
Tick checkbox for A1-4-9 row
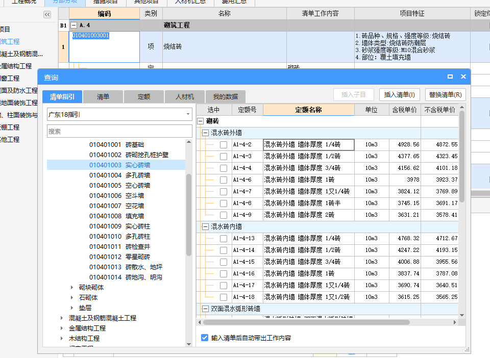pyautogui.click(x=224, y=215)
